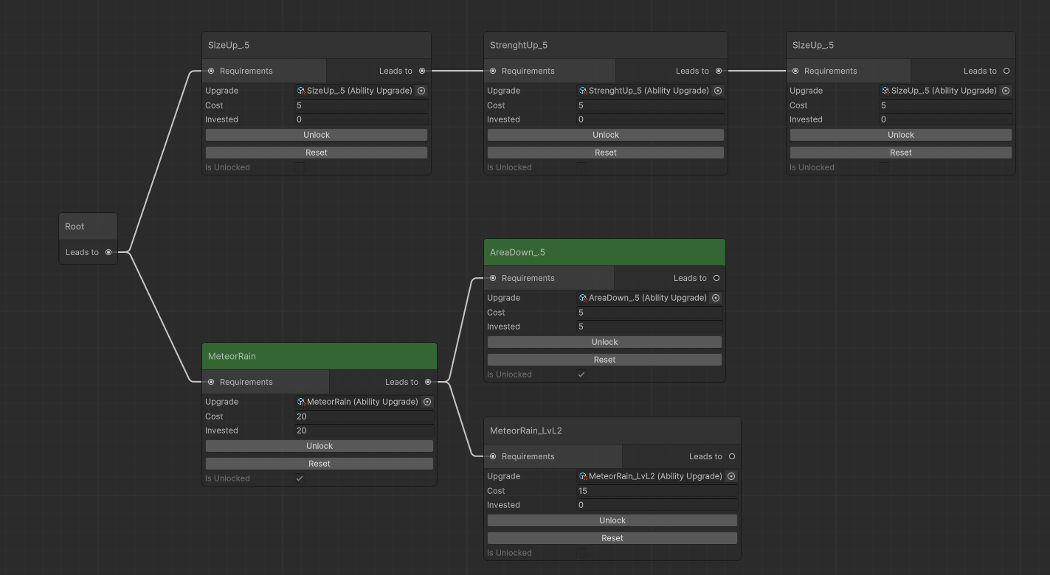This screenshot has width=1050, height=575.
Task: Open object picker for AreaDown_.5 Upgrade field
Action: (x=716, y=298)
